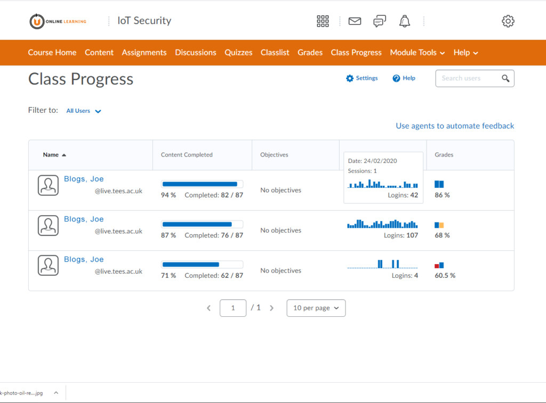The image size is (546, 403).
Task: Open the app switcher waffle icon
Action: point(323,21)
